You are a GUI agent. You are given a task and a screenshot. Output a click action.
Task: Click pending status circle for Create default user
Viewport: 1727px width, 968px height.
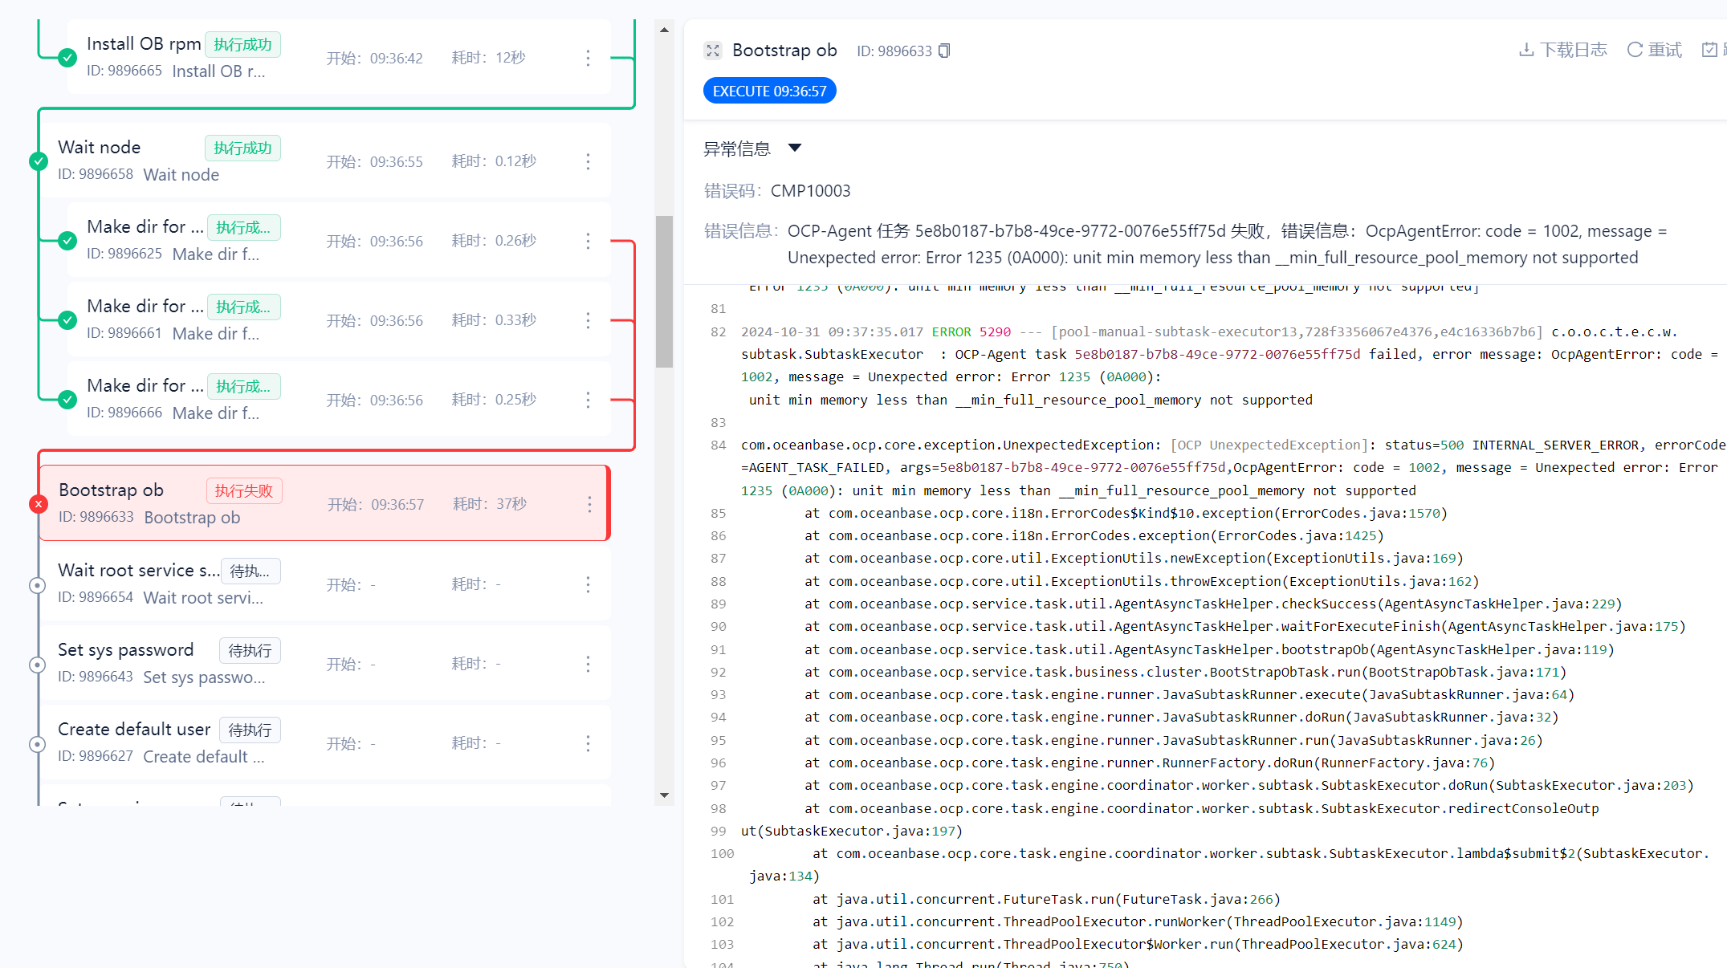(37, 744)
